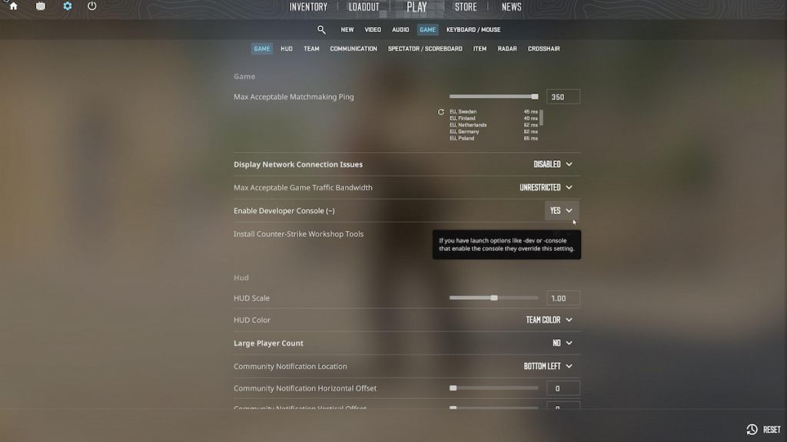The image size is (787, 442).
Task: Click Install Counter-Strike Workshop Tools label
Action: click(299, 234)
